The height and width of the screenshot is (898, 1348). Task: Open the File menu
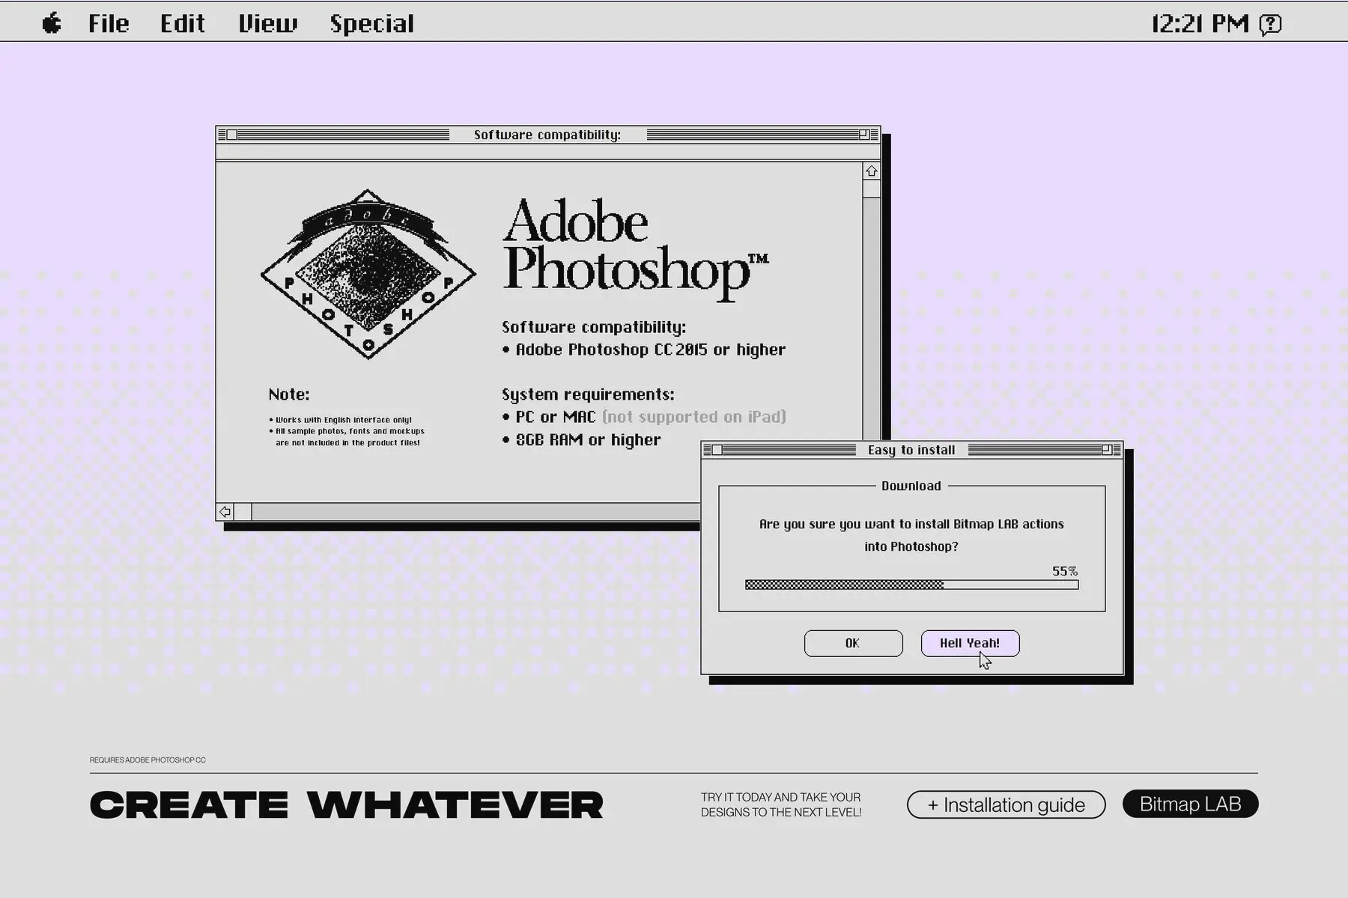(x=109, y=22)
